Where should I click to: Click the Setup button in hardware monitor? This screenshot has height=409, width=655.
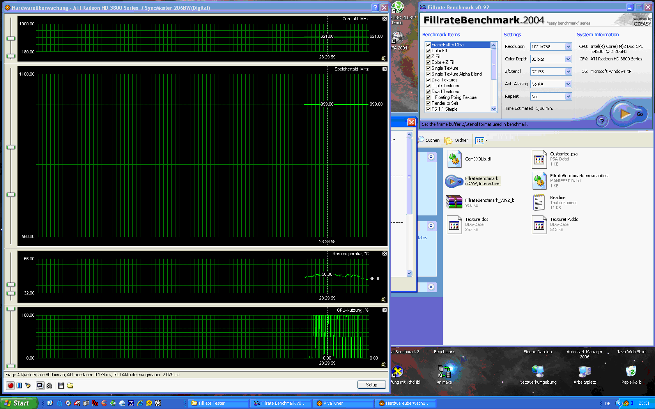tap(372, 385)
